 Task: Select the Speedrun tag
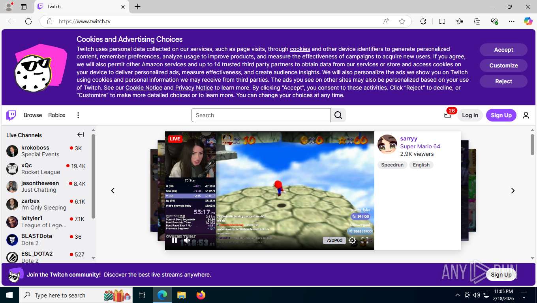pyautogui.click(x=392, y=165)
